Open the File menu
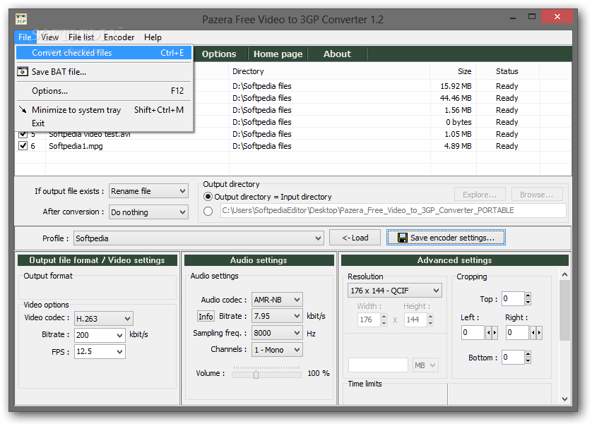592x426 pixels. pyautogui.click(x=25, y=37)
